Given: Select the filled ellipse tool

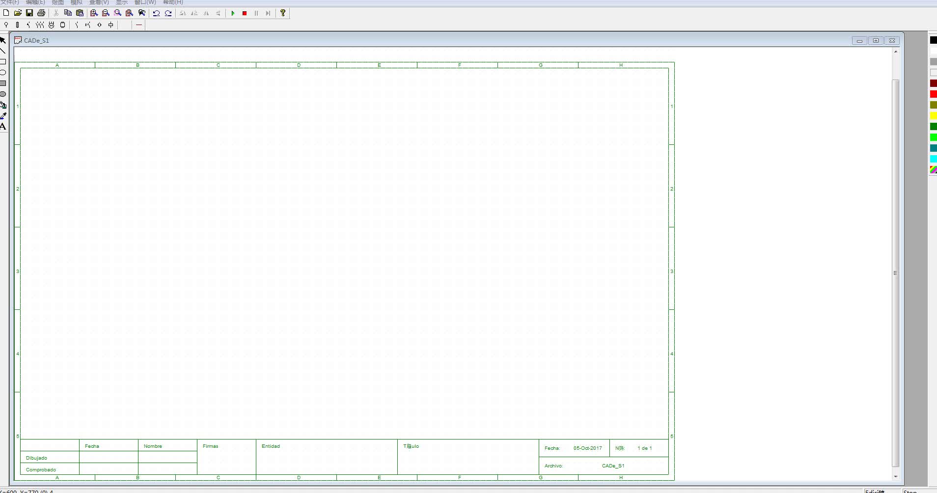Looking at the screenshot, I should click(x=3, y=94).
